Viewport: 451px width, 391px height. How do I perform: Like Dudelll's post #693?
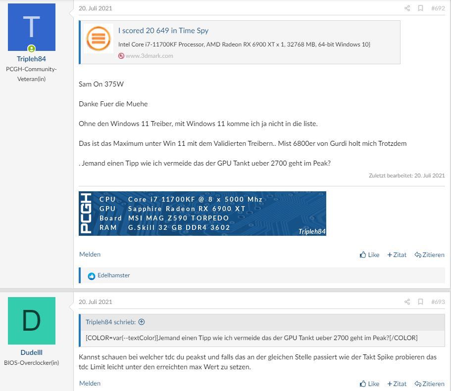(x=369, y=384)
